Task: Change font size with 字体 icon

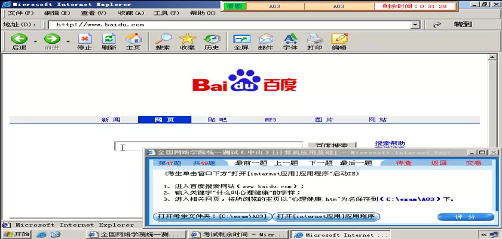Action: [290, 42]
